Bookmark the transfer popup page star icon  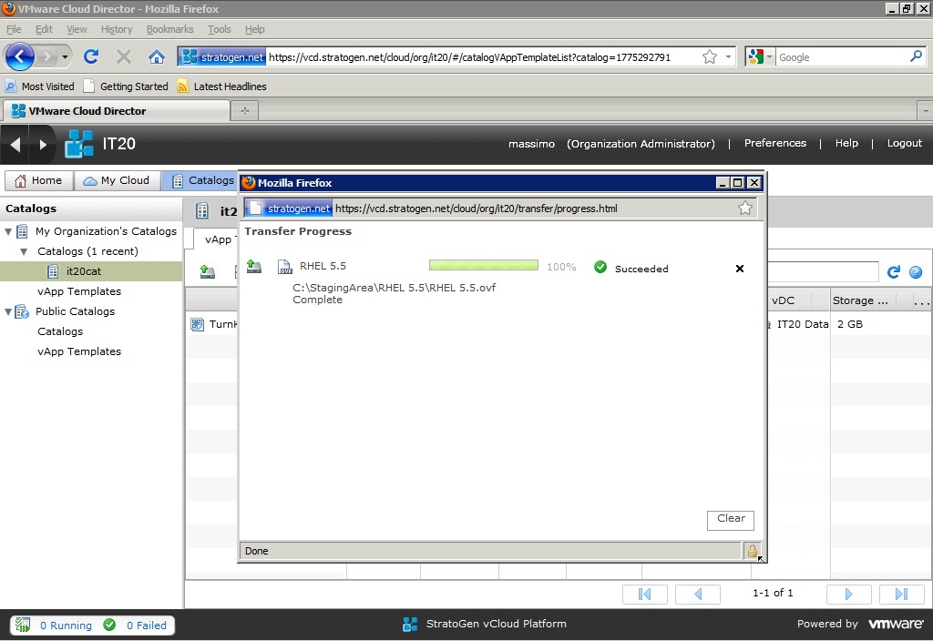[x=745, y=209]
